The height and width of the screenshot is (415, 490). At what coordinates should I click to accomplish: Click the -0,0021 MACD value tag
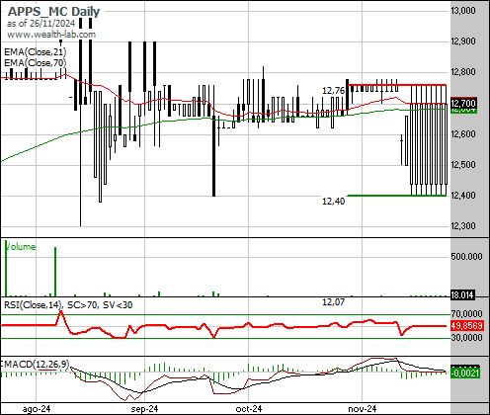click(464, 373)
